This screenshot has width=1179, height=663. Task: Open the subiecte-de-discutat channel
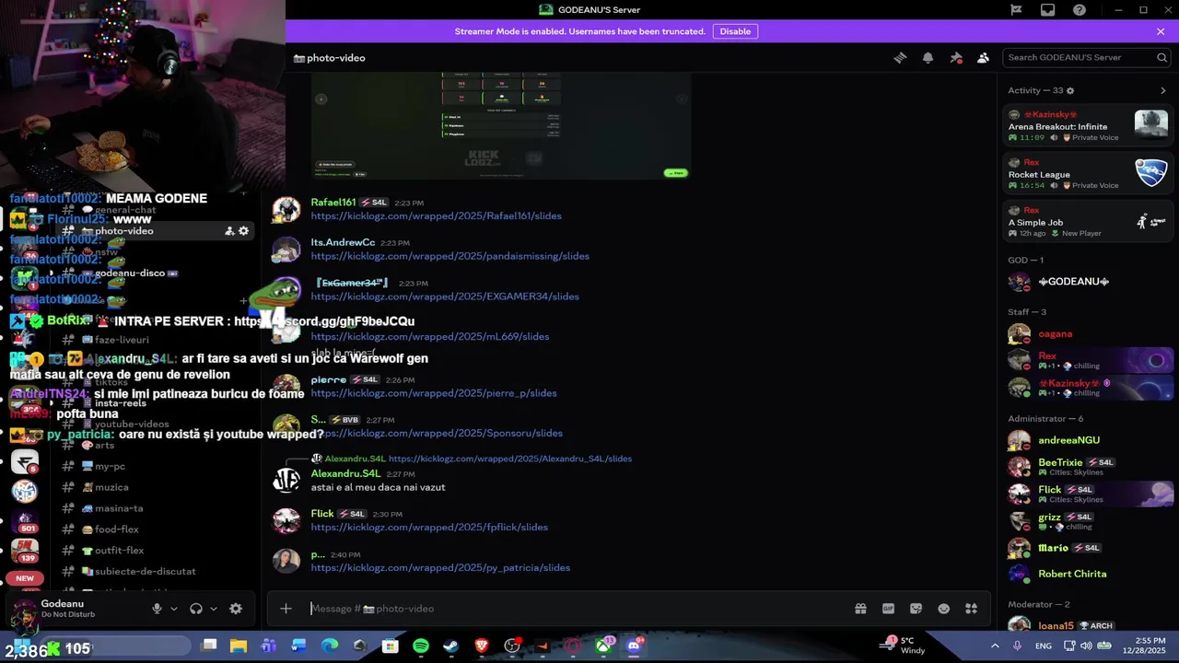(145, 572)
